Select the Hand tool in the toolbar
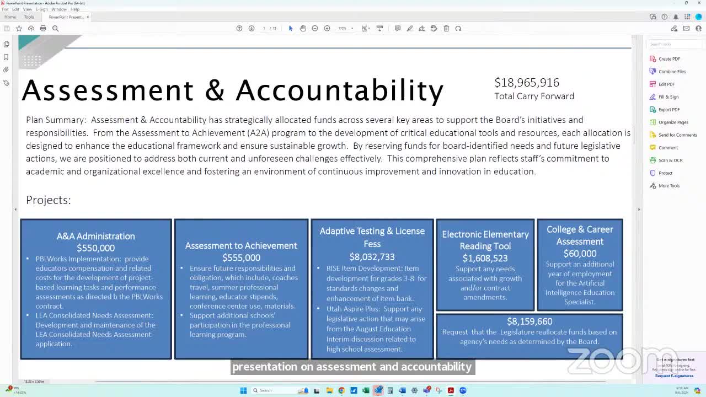Image resolution: width=706 pixels, height=397 pixels. 303,28
